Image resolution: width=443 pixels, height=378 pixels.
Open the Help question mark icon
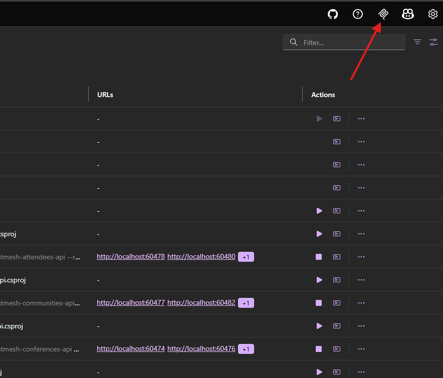click(358, 14)
